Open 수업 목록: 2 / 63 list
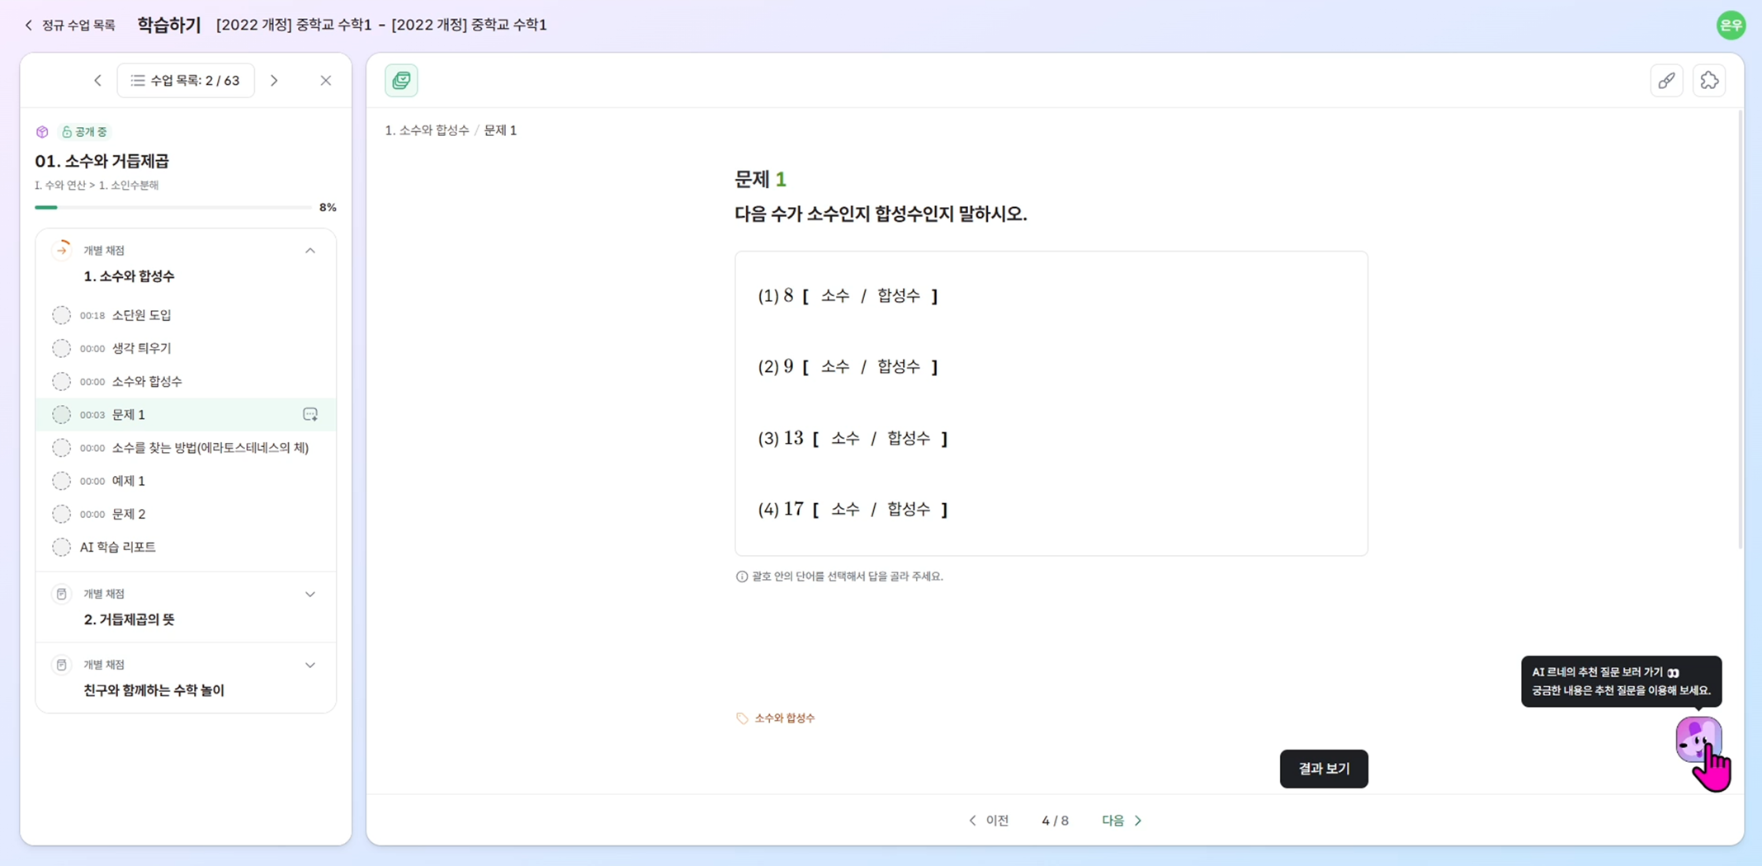The image size is (1762, 866). pyautogui.click(x=186, y=81)
